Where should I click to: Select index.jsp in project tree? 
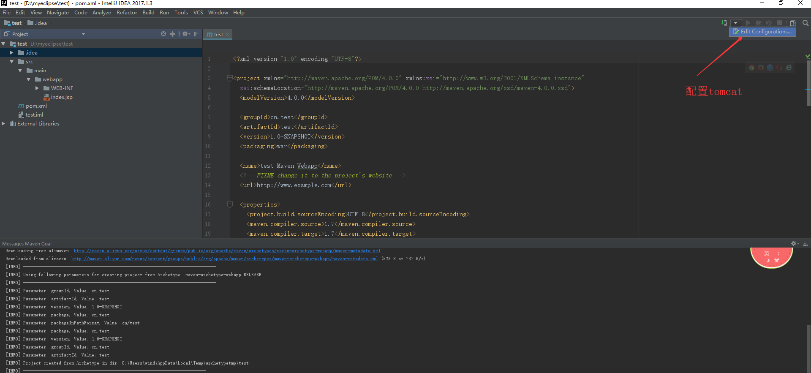pyautogui.click(x=62, y=97)
